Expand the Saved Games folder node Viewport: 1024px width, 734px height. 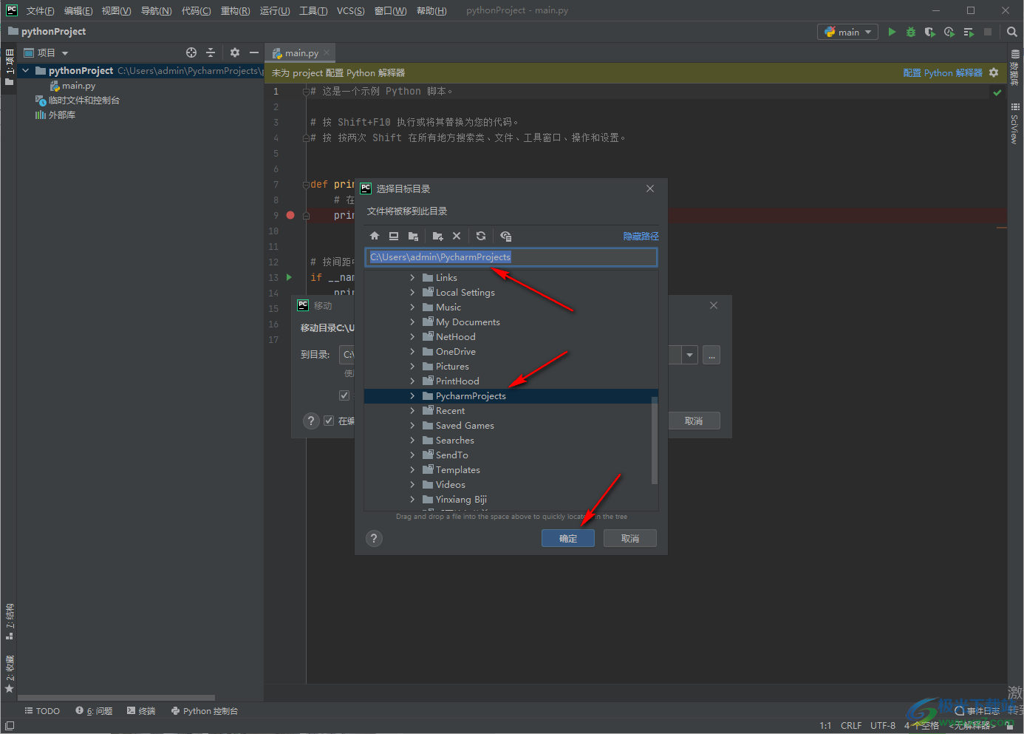pos(412,425)
